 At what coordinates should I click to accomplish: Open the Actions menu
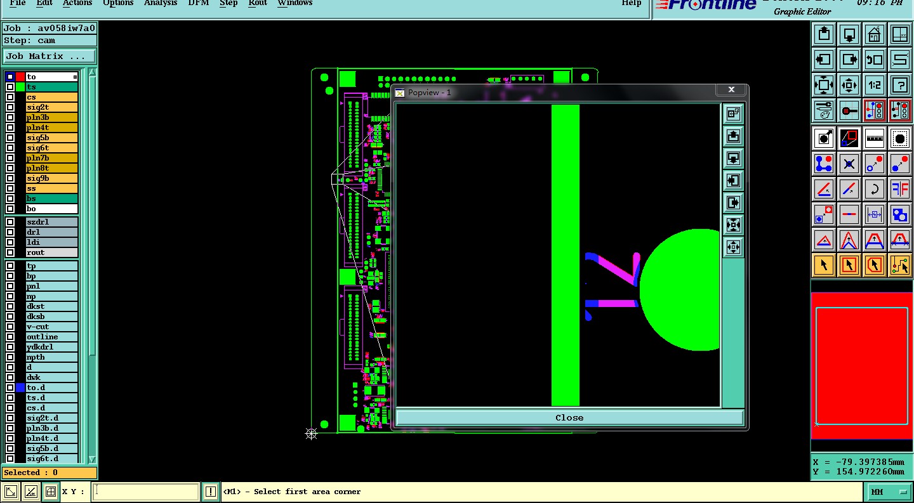(77, 3)
